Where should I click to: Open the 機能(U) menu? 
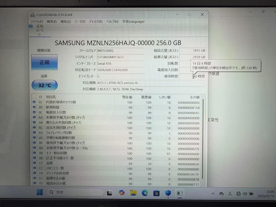pyautogui.click(x=66, y=22)
